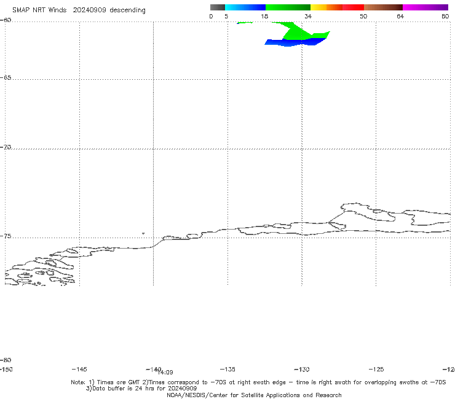Click the magenta-purple segment of the color bar

(x=425, y=7)
